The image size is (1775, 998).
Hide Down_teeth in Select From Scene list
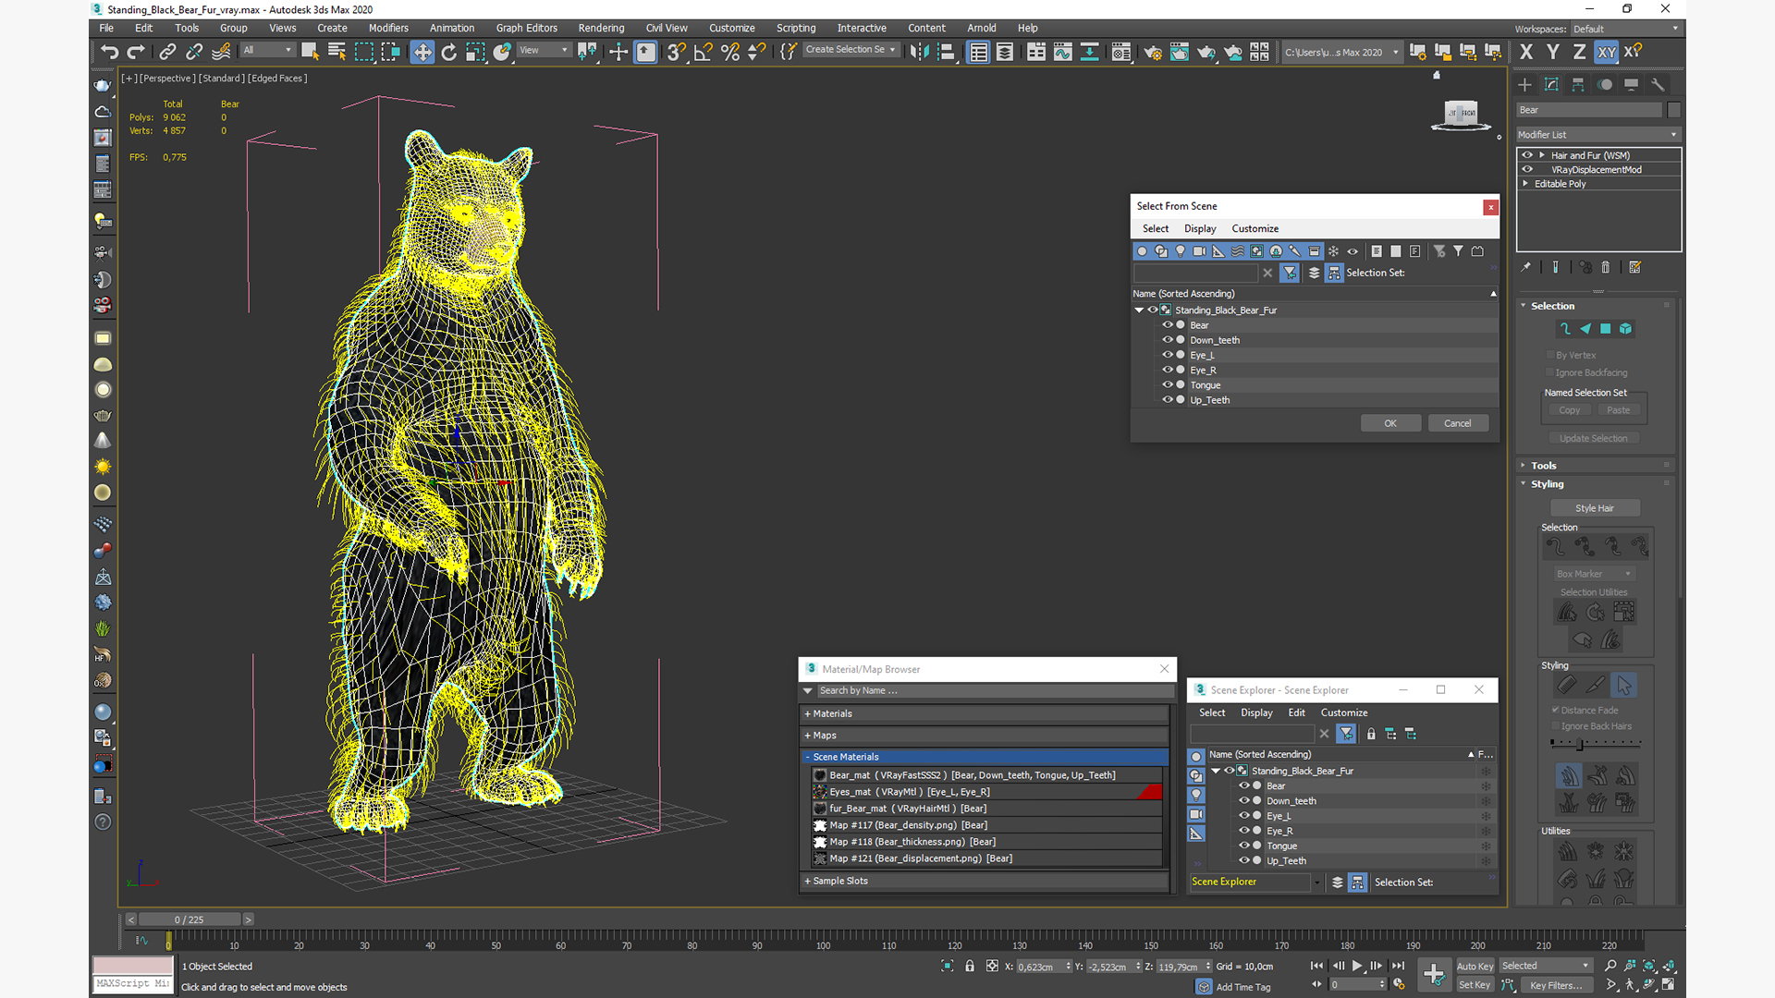(1168, 340)
